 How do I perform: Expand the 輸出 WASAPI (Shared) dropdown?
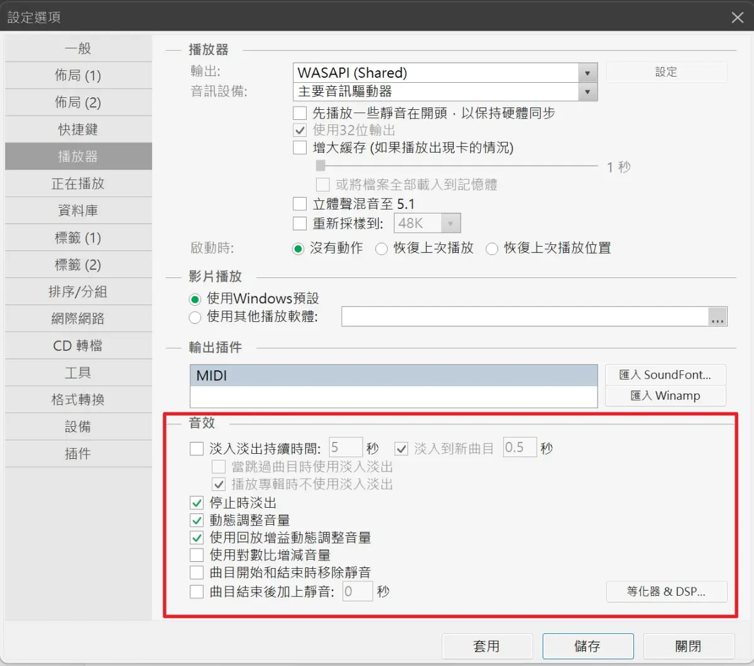[x=587, y=73]
